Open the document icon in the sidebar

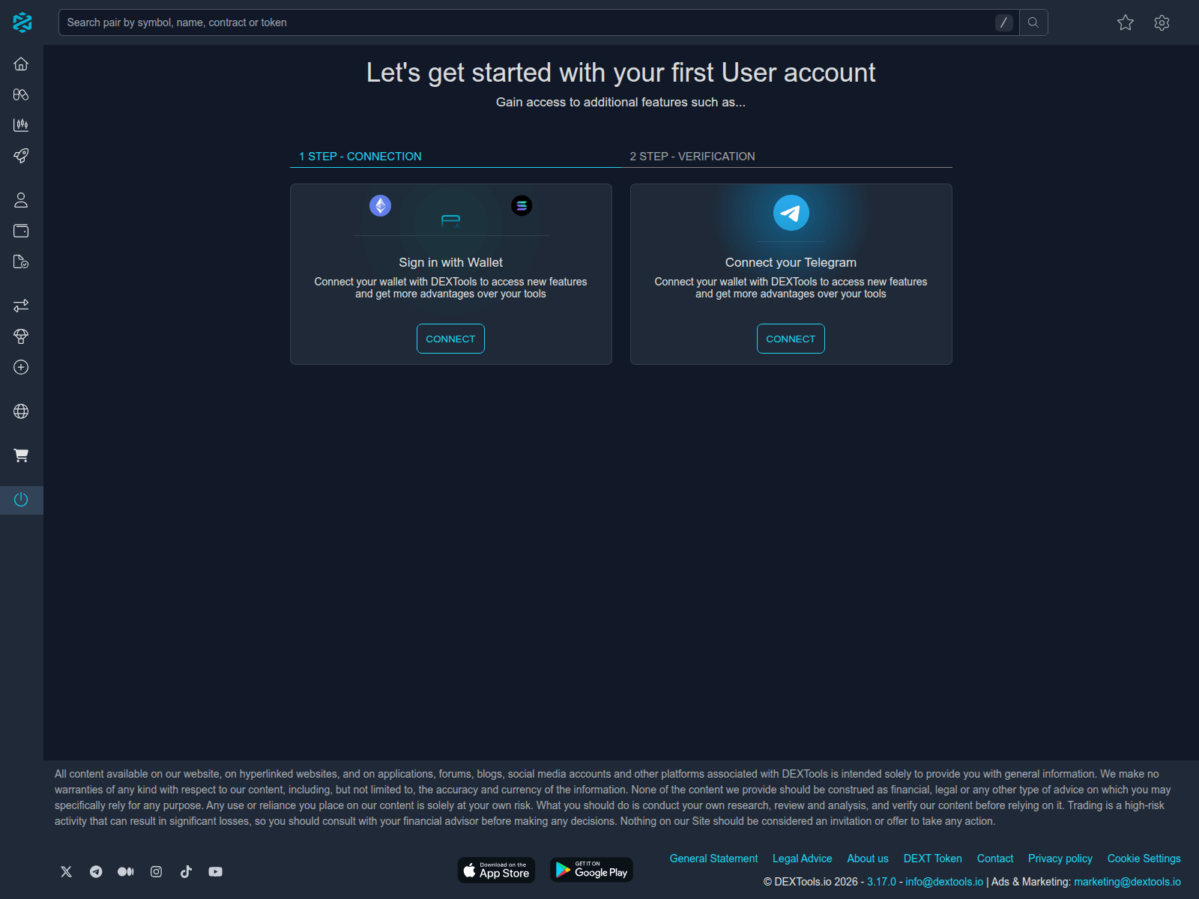[x=21, y=261]
